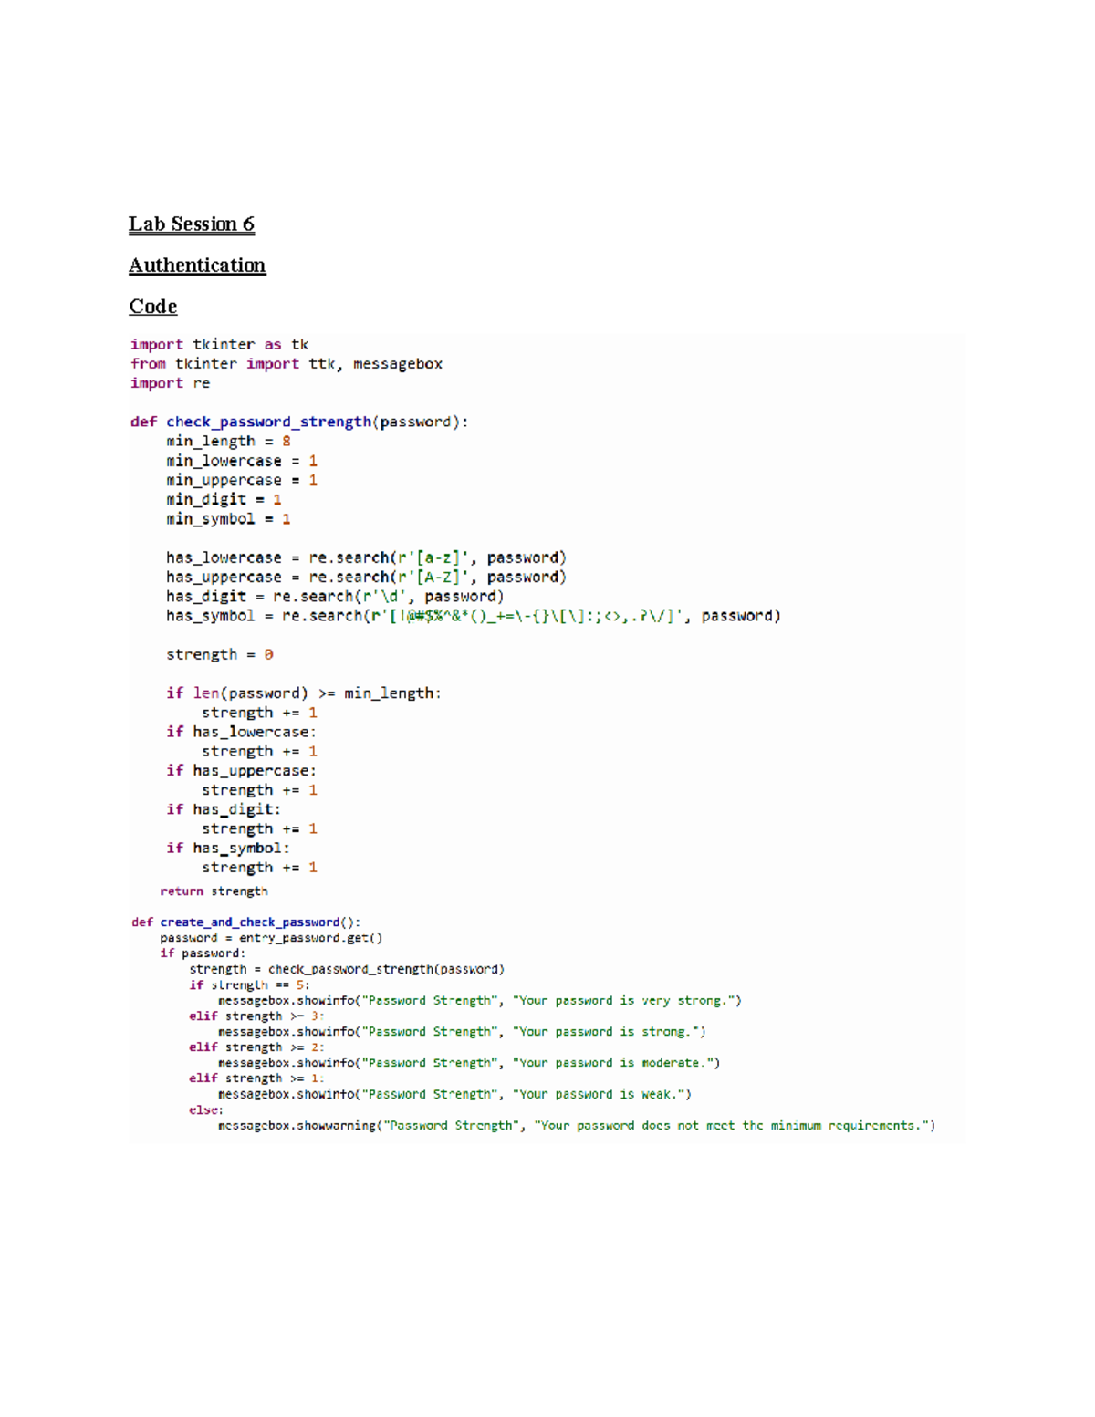Click the underlined 'Code' heading
This screenshot has height=1417, width=1095.
point(152,307)
